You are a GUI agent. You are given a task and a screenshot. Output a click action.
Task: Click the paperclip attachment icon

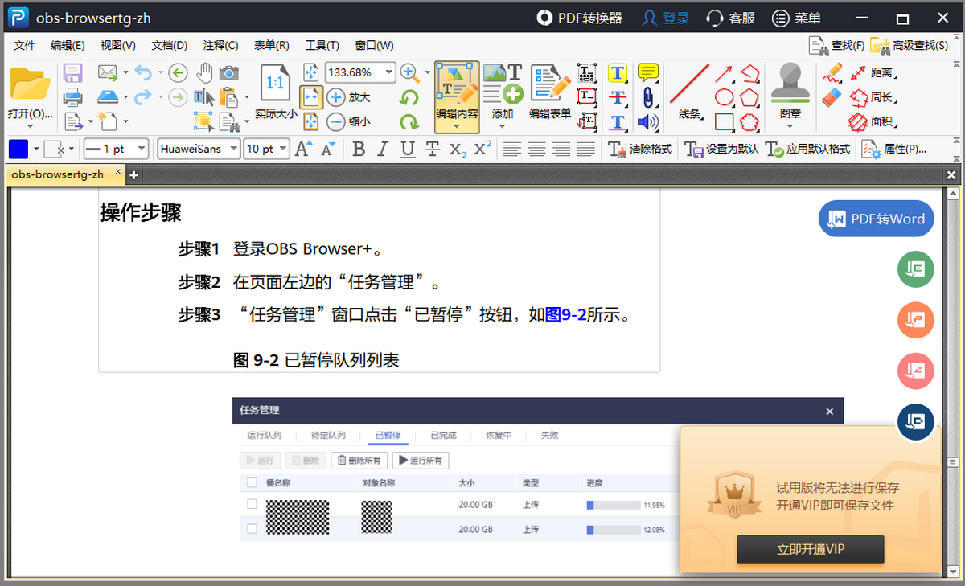coord(648,97)
